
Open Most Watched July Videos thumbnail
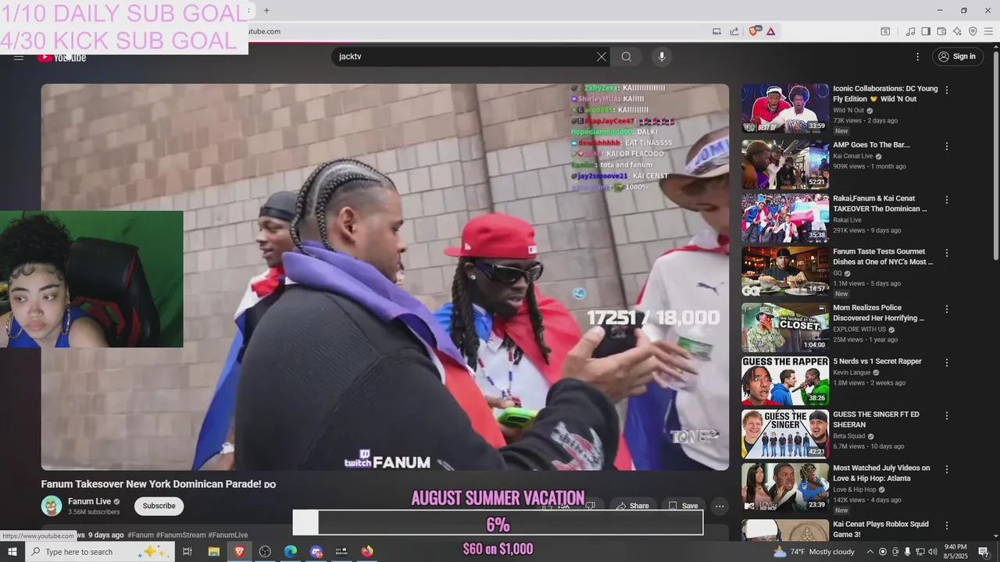pyautogui.click(x=785, y=488)
